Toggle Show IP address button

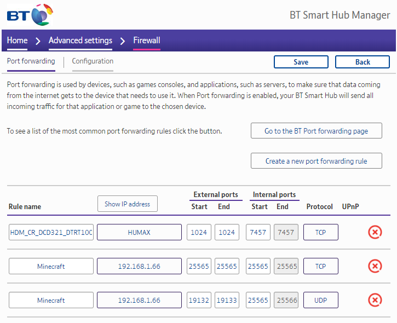pyautogui.click(x=127, y=204)
